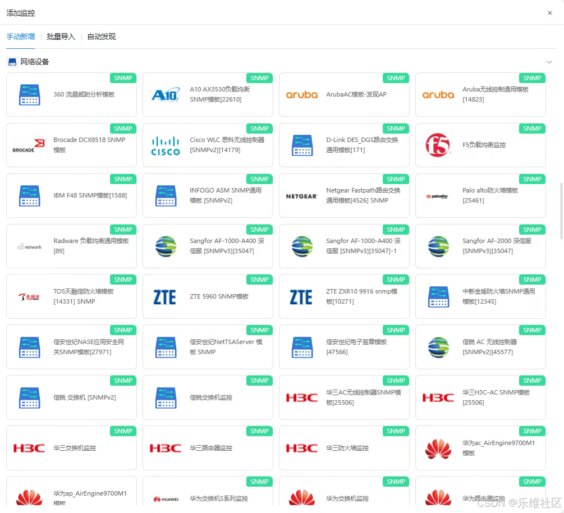Click the HUAWEI logo for 华为交换机S系列监控
The image size is (564, 513).
(166, 499)
